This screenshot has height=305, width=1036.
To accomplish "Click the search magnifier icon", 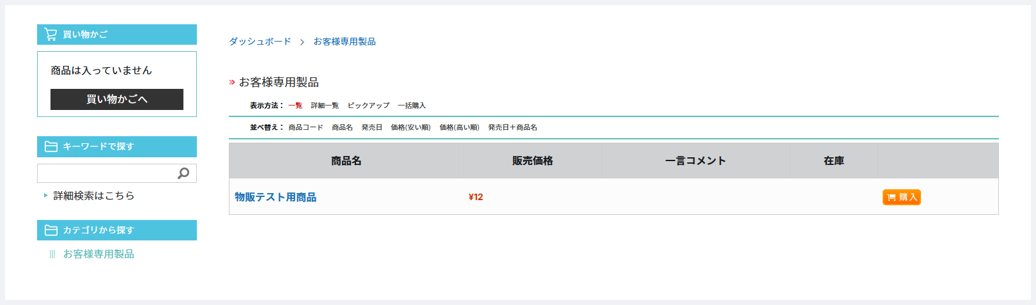I will (183, 173).
